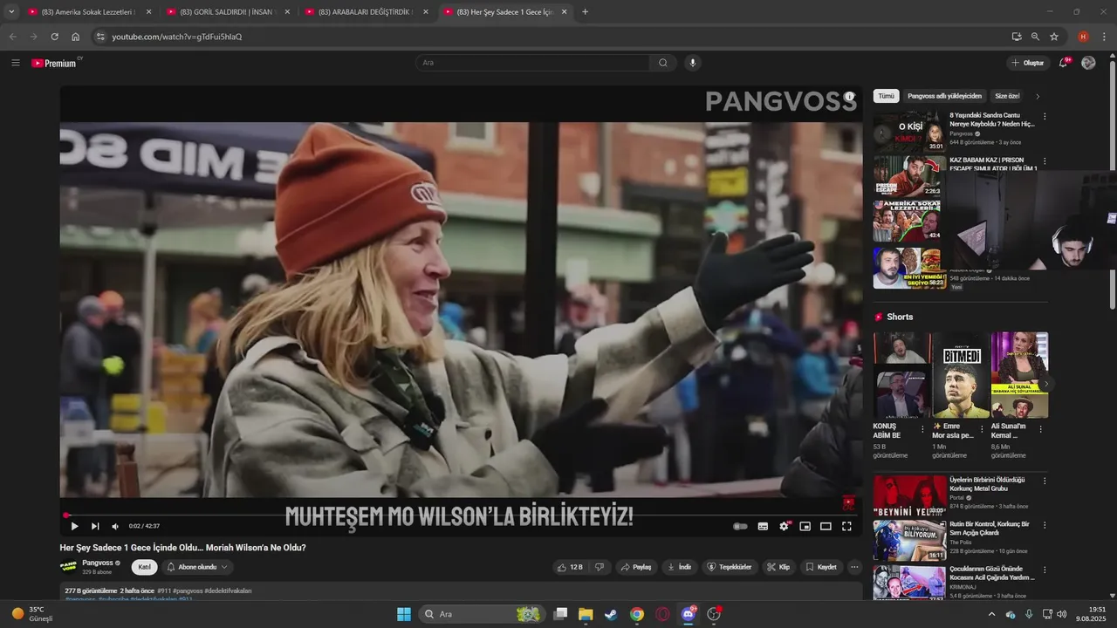Open options for 8 Yaşındaki Sandra Cantu video

click(1045, 116)
